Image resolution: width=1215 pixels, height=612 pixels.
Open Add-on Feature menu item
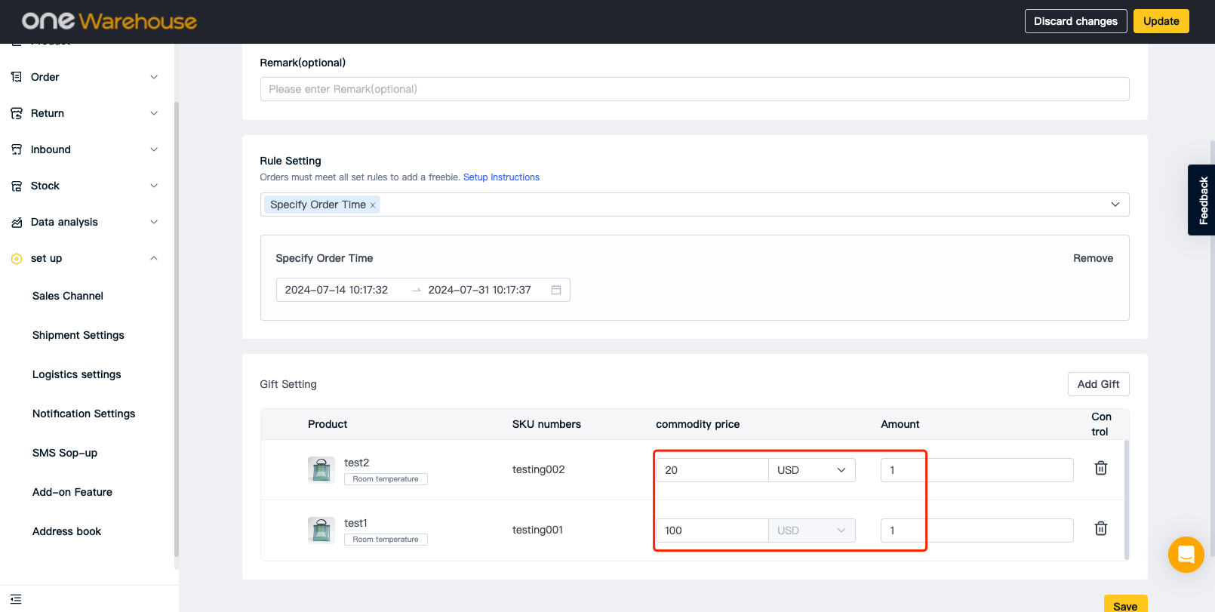pyautogui.click(x=72, y=492)
